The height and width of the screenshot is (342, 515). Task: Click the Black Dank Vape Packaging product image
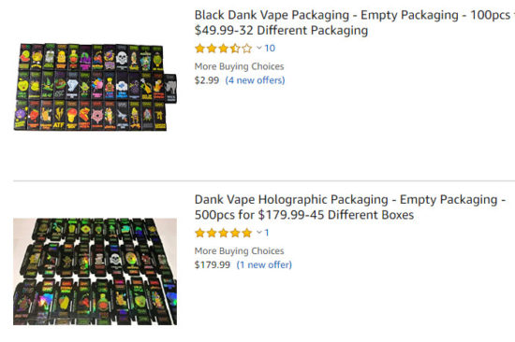click(96, 87)
